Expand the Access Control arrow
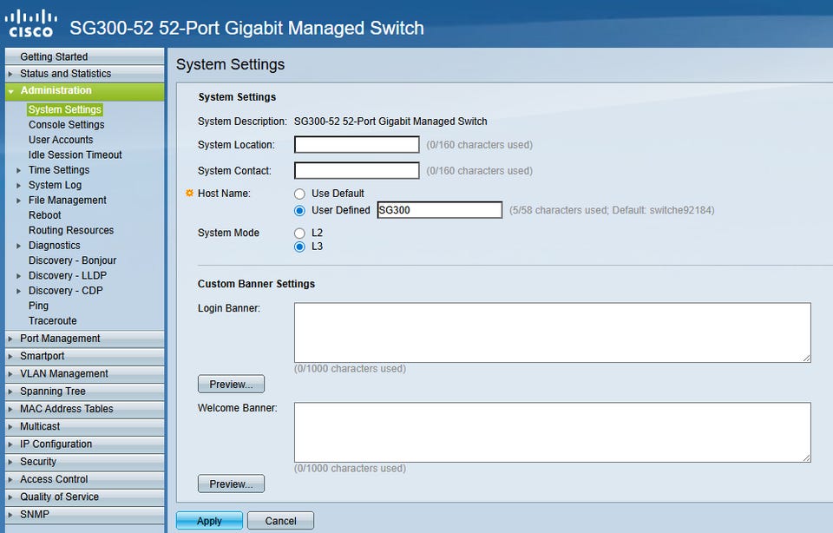 10,479
